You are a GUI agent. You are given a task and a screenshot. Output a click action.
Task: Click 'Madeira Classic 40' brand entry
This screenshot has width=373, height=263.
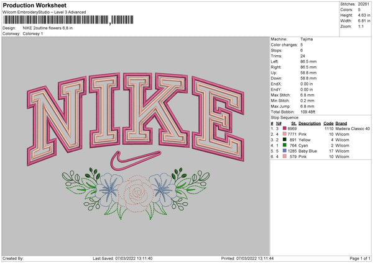[352, 128]
